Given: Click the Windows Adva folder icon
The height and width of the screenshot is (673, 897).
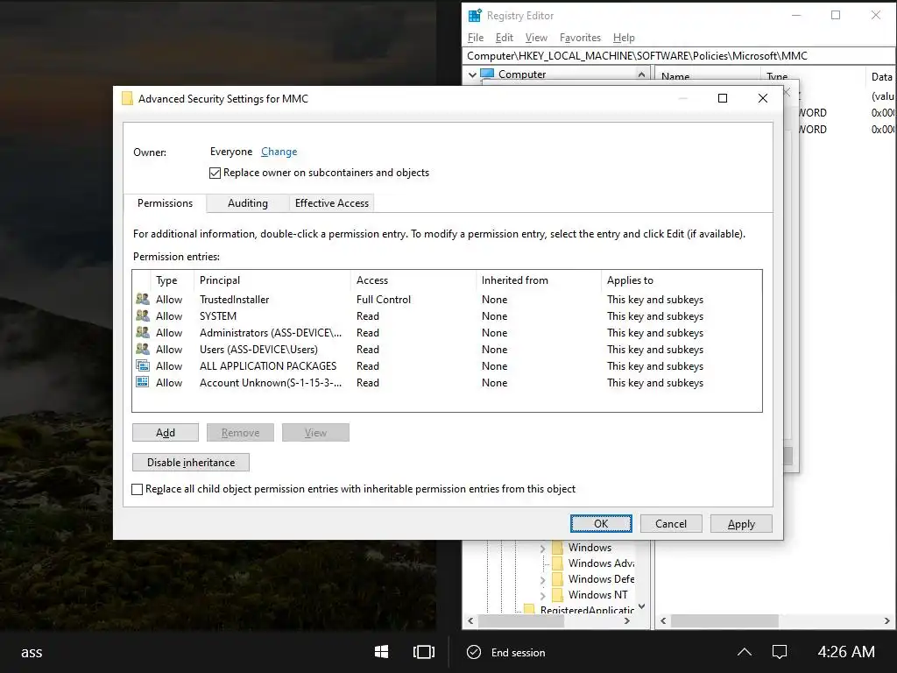Looking at the screenshot, I should (558, 563).
